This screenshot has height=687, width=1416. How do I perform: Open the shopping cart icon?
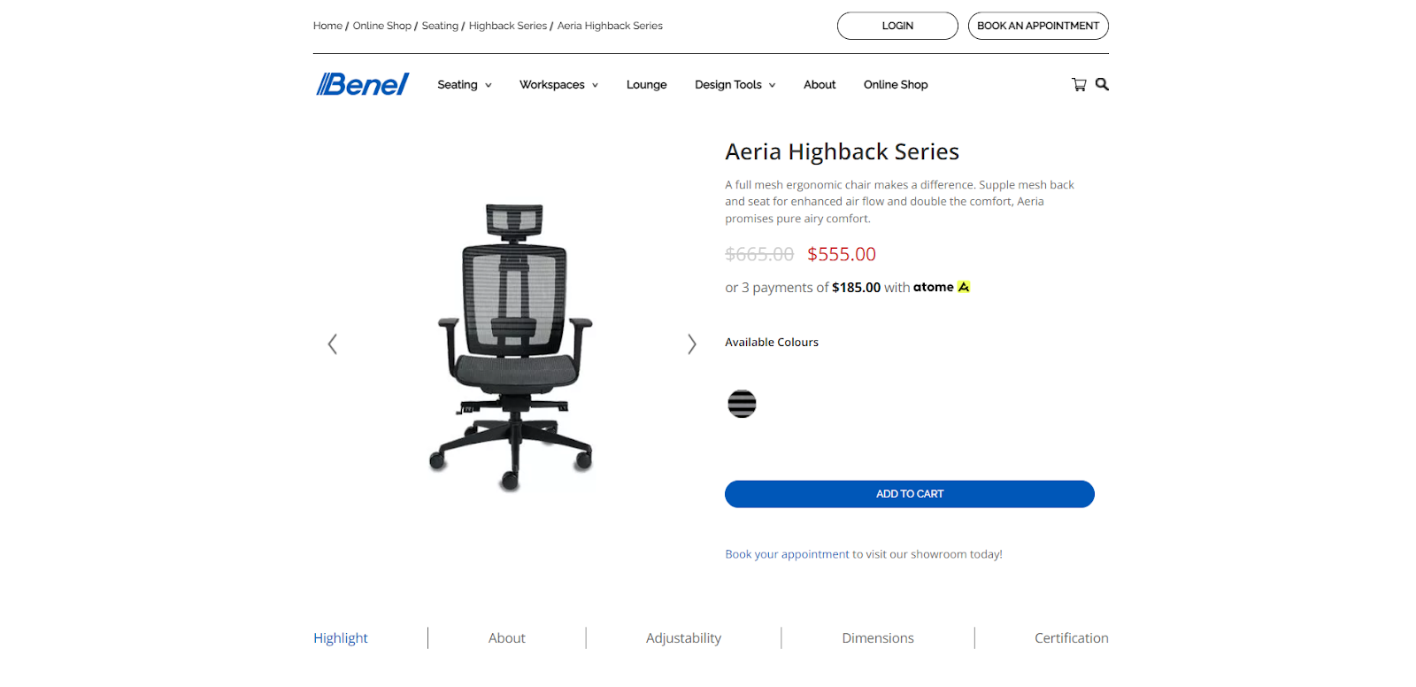[1079, 84]
